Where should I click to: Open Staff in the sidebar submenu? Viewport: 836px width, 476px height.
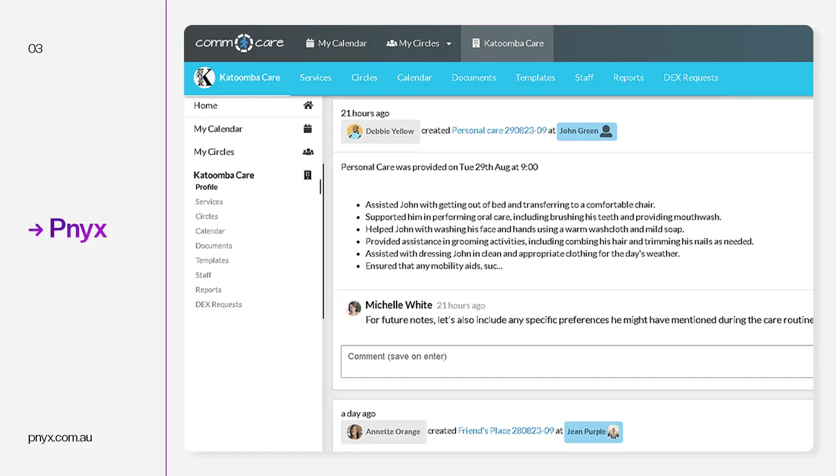pyautogui.click(x=203, y=275)
